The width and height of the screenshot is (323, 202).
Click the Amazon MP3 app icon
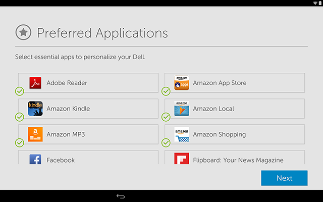(x=35, y=134)
